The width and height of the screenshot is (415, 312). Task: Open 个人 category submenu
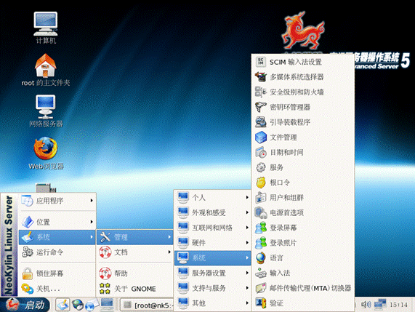tap(212, 197)
